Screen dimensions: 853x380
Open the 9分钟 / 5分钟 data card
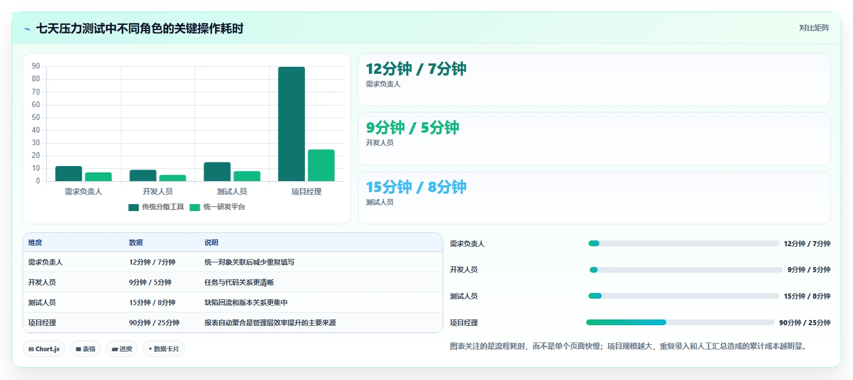point(594,138)
